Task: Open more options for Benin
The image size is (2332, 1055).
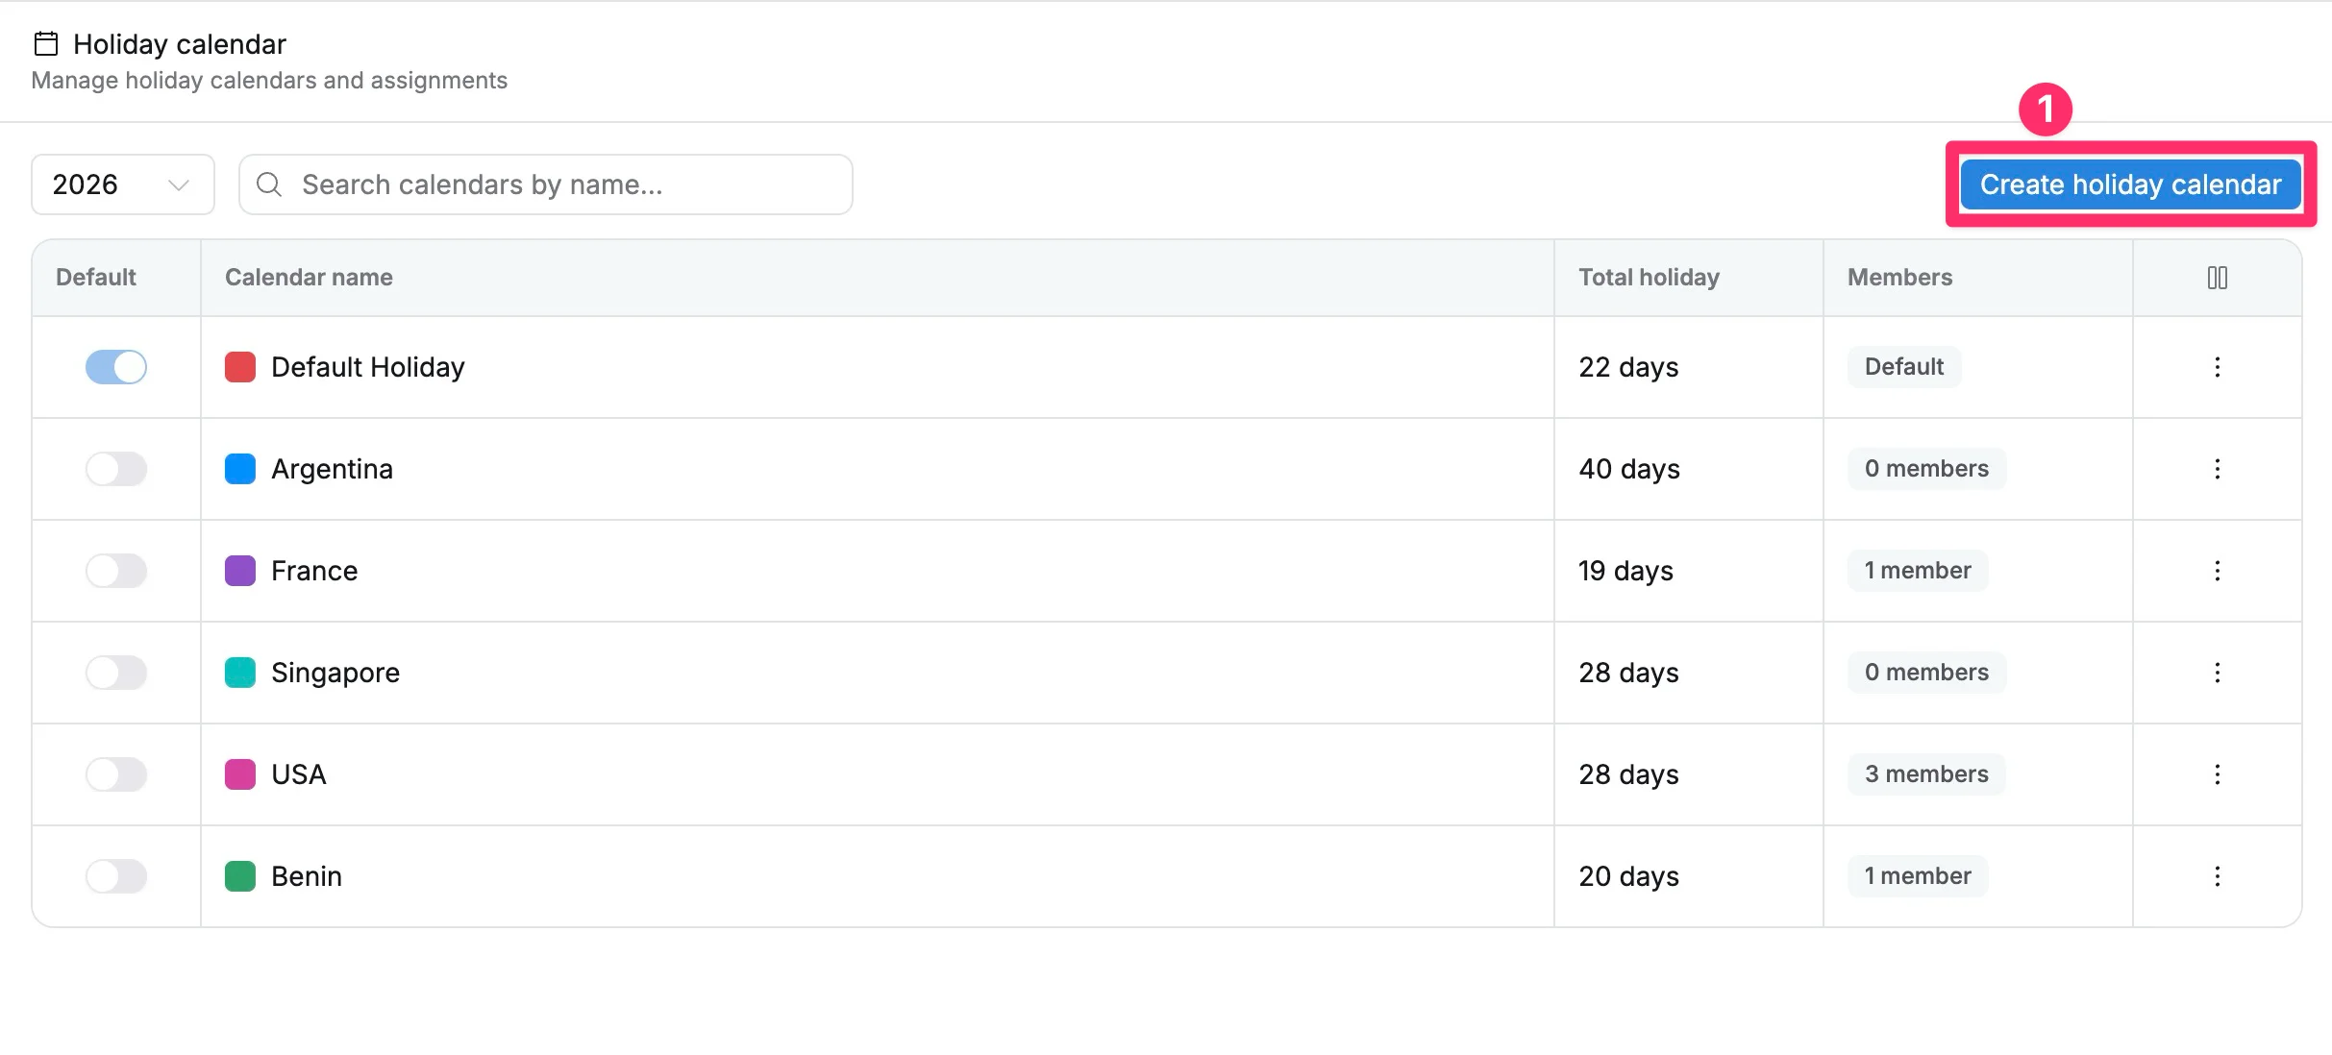Action: click(x=2218, y=876)
